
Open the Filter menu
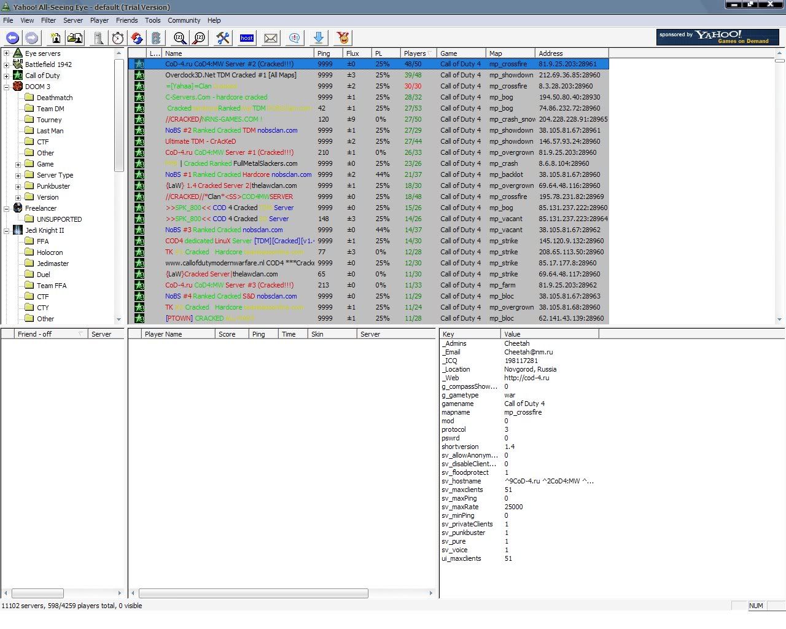tap(49, 20)
